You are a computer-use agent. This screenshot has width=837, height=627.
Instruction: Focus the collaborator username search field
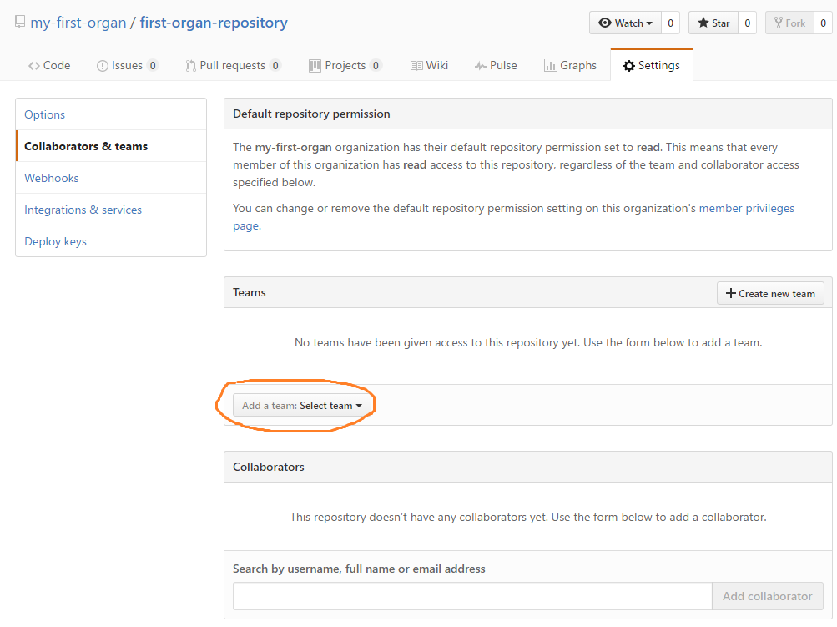point(472,596)
